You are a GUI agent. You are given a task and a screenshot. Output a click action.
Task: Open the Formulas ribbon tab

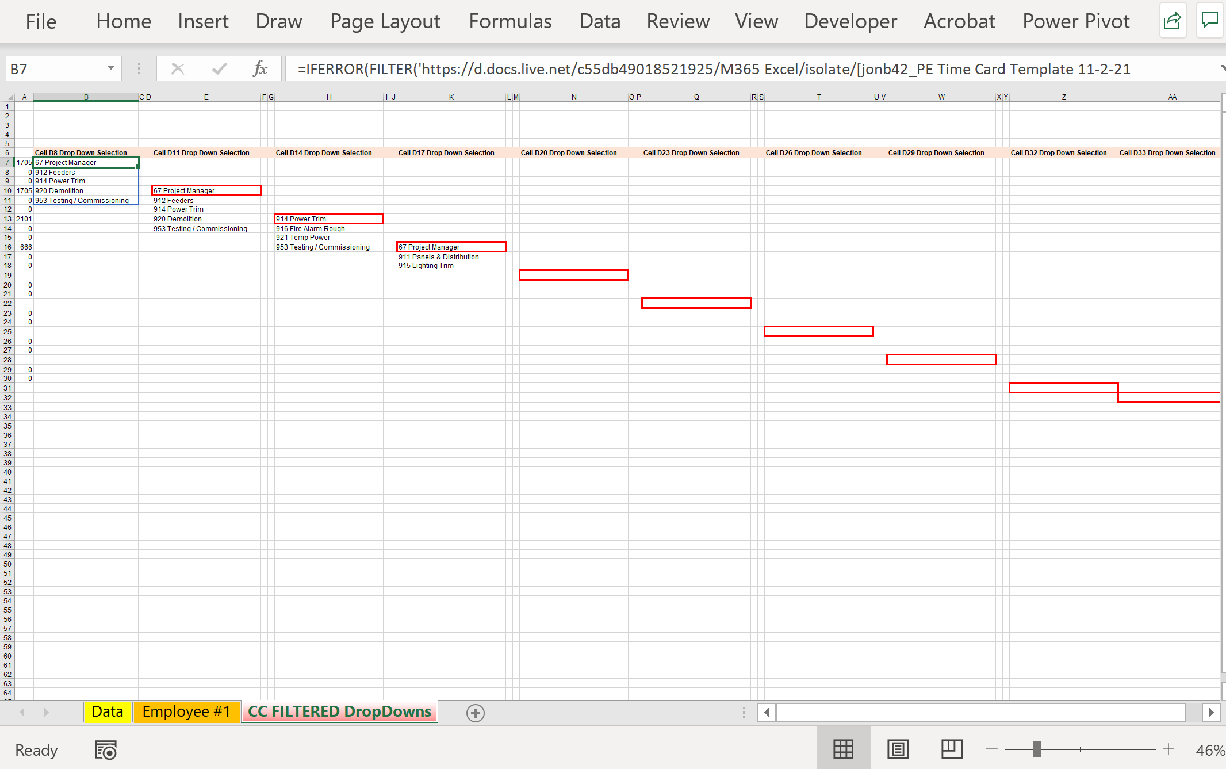(510, 21)
